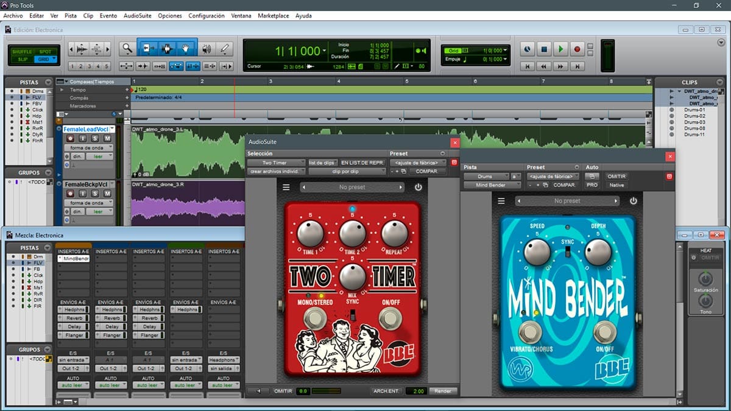Viewport: 731px width, 411px height.
Task: Click the Rewind transport button
Action: tap(545, 66)
